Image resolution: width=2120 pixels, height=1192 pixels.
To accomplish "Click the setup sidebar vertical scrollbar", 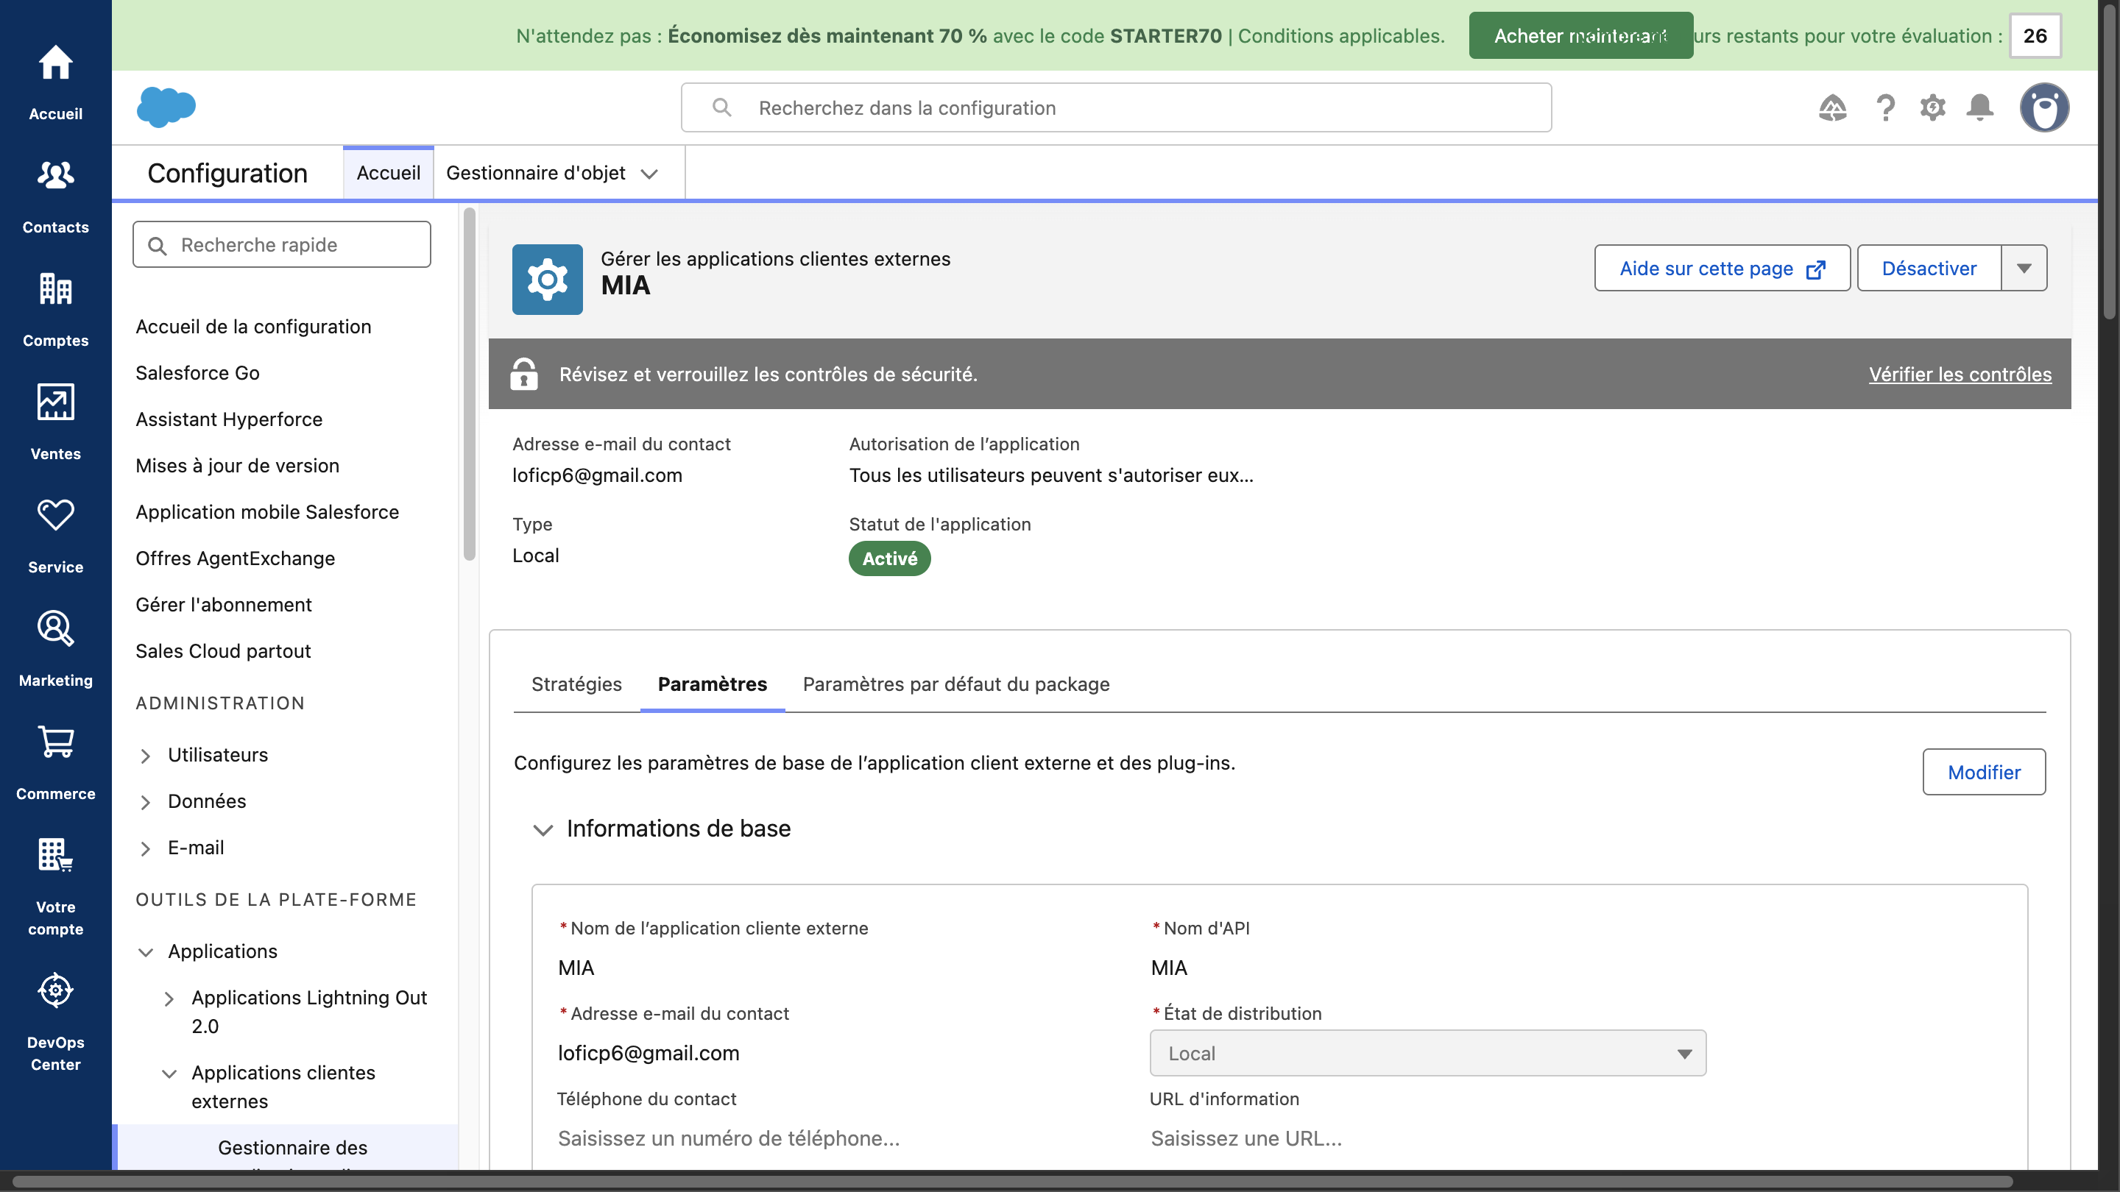I will point(469,385).
